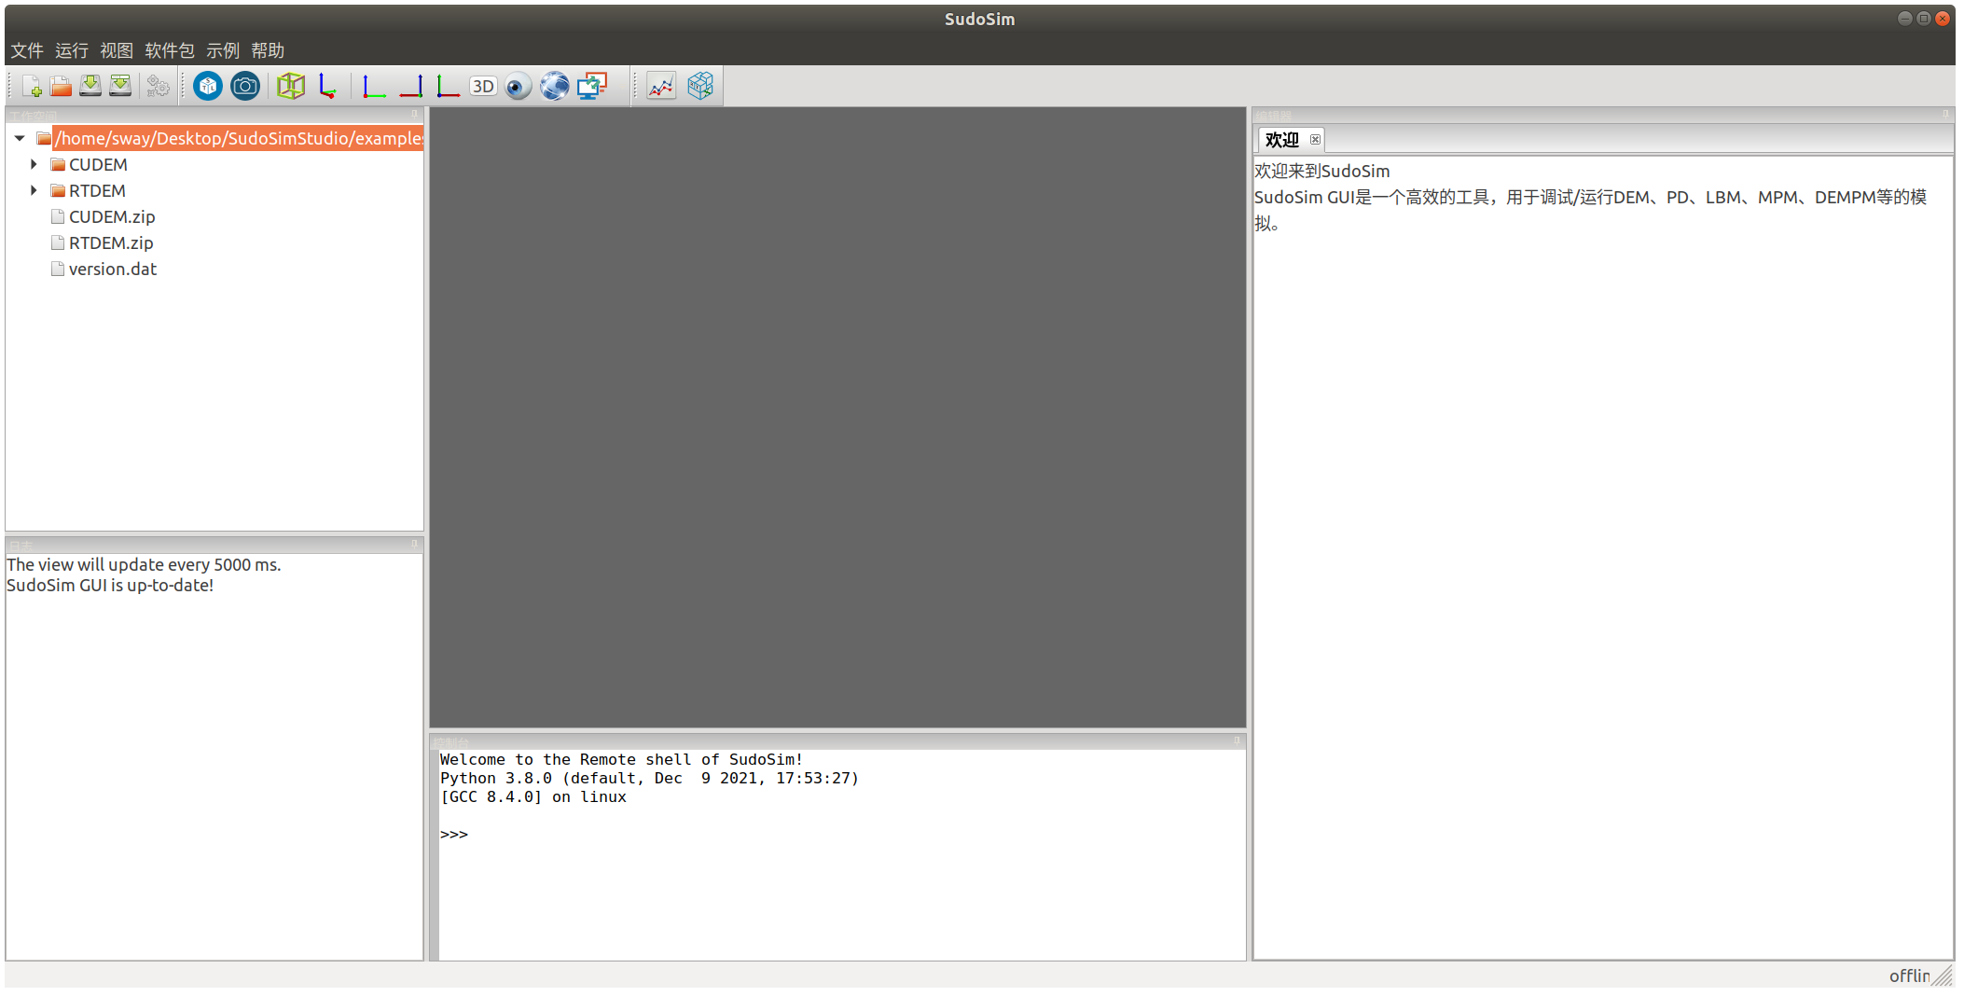The image size is (1964, 996).
Task: Open the globe network tool
Action: point(554,85)
